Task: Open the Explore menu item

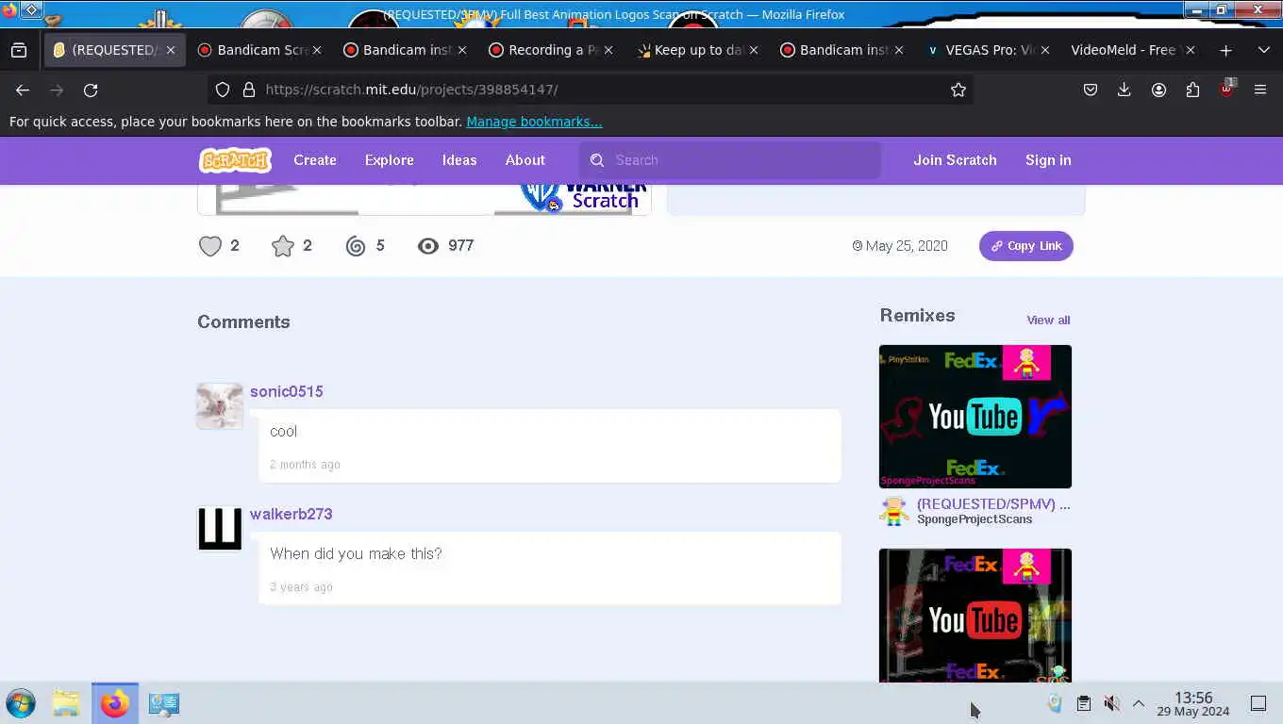Action: [390, 160]
